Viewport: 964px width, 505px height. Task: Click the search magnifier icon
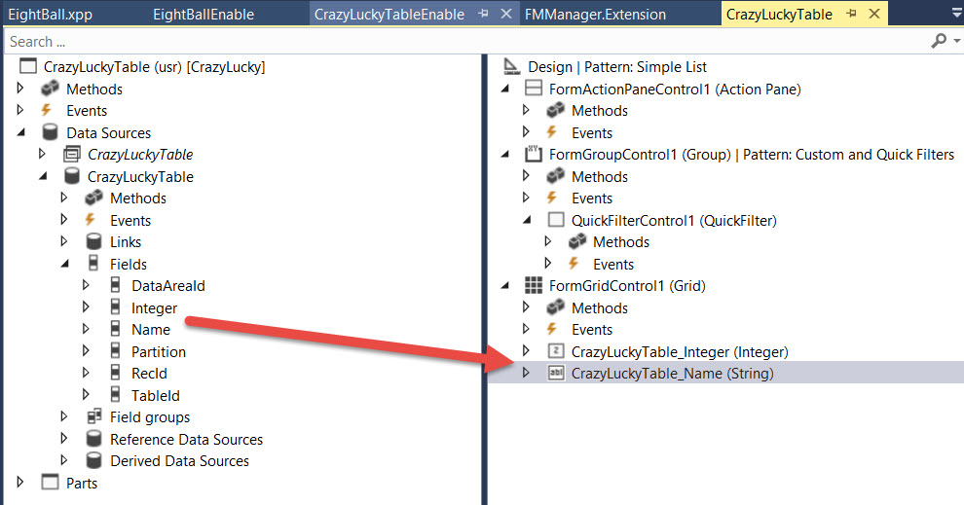(x=938, y=41)
